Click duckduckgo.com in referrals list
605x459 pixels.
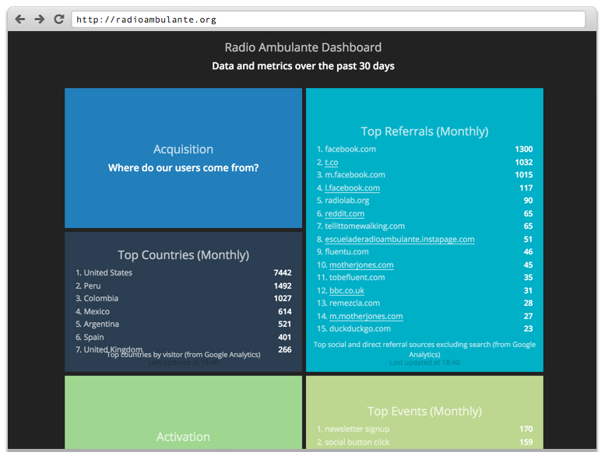pyautogui.click(x=360, y=329)
